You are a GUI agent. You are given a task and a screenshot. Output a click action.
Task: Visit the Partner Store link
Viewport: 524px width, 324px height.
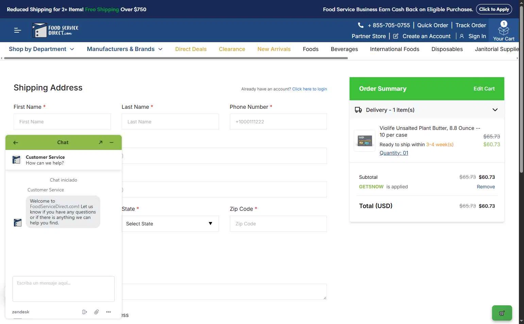pos(369,36)
